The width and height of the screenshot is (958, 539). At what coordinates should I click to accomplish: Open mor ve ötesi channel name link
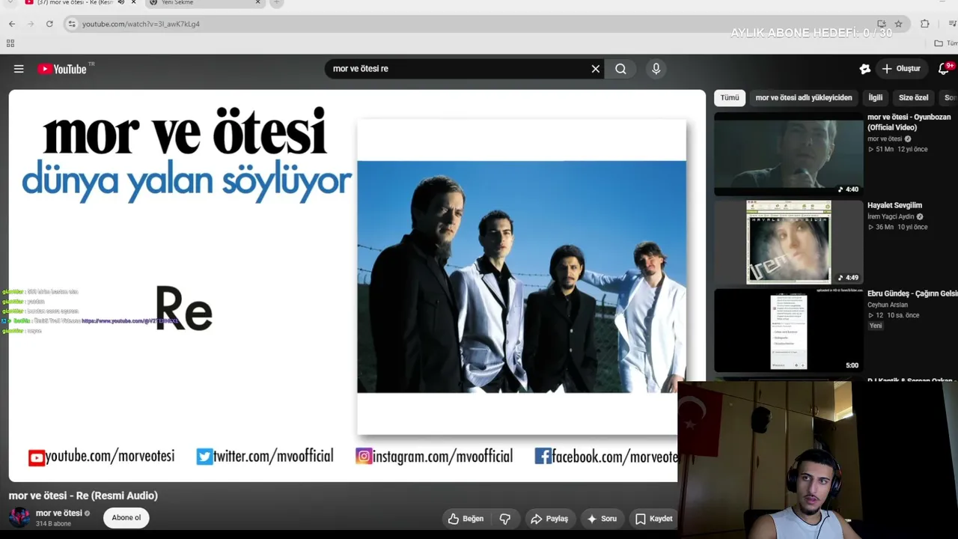point(59,514)
